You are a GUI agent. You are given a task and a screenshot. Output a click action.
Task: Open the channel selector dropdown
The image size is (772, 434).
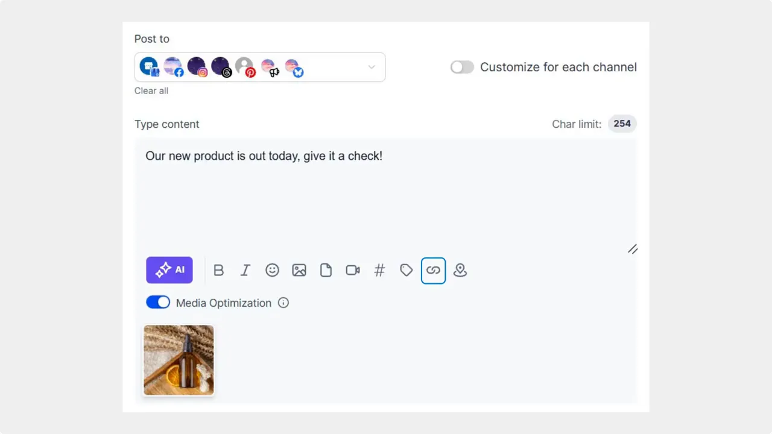coord(372,67)
